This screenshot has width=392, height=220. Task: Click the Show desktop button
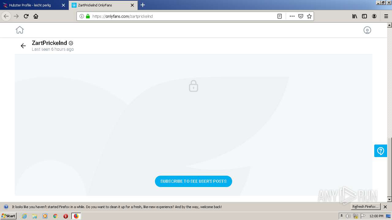click(x=389, y=216)
